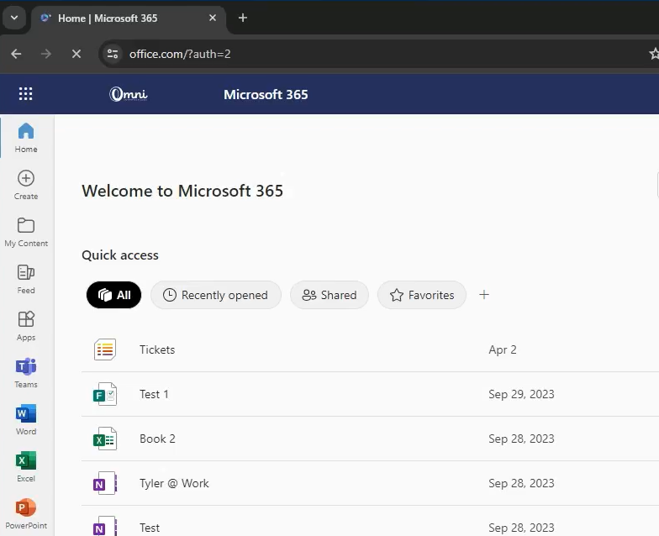Go back in browser history

(x=16, y=54)
